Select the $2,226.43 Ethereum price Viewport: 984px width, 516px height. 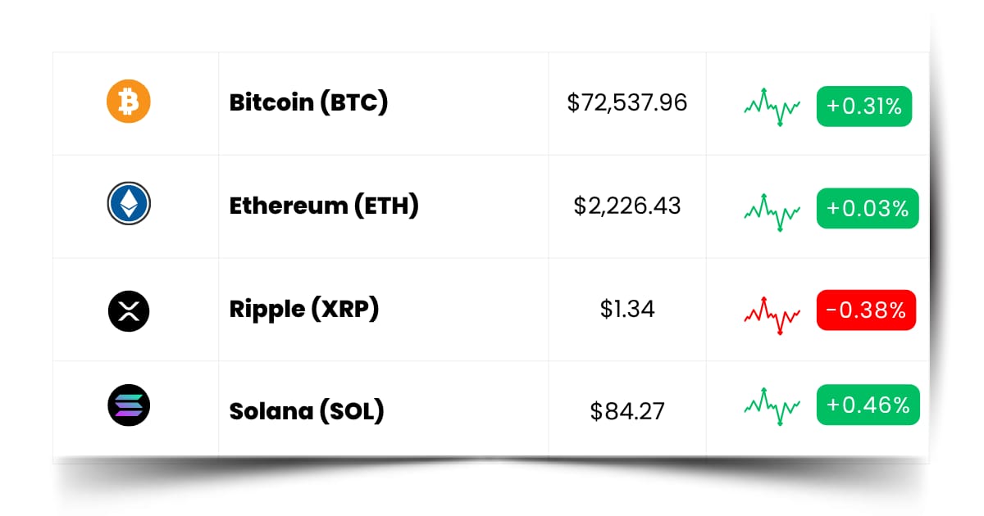pos(627,206)
